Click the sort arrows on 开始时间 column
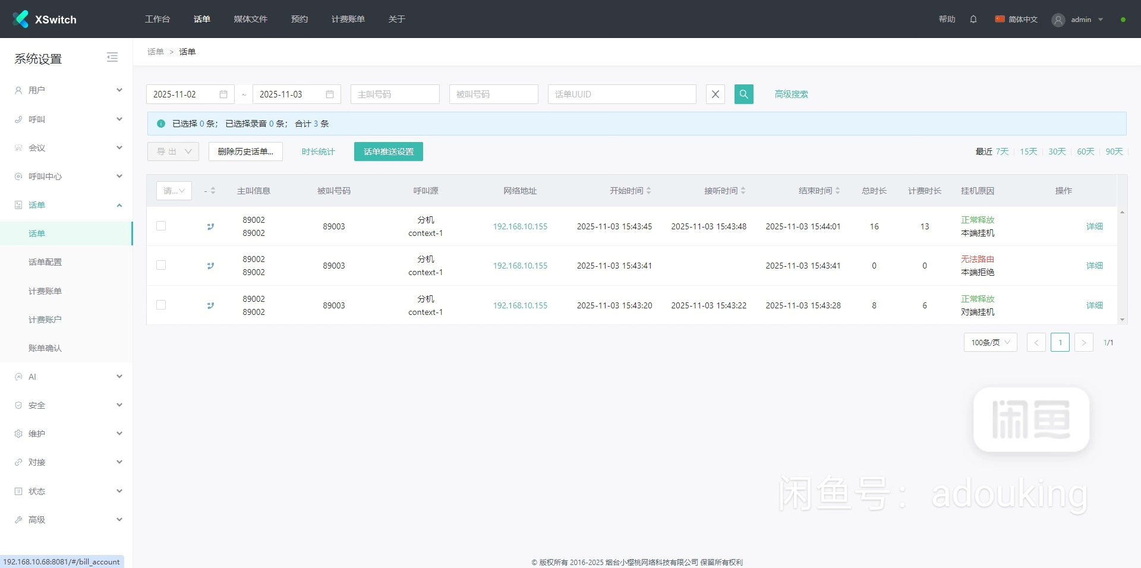The width and height of the screenshot is (1141, 568). pyautogui.click(x=649, y=191)
